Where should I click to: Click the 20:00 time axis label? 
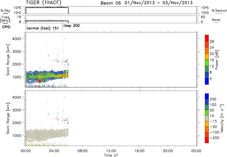[x=168, y=151]
